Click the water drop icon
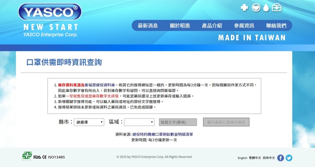 pos(266,8)
